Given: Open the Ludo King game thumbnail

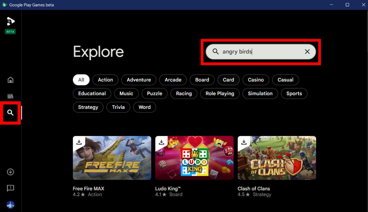Looking at the screenshot, I should click(x=194, y=158).
